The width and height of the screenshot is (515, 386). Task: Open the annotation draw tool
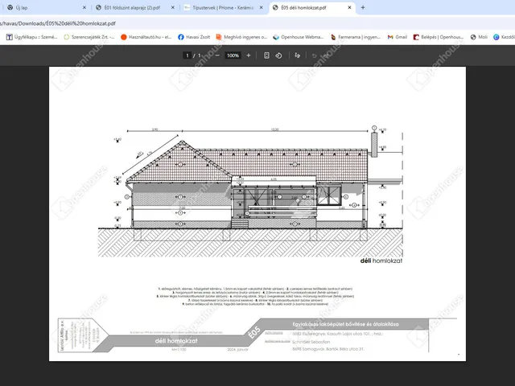pyautogui.click(x=297, y=55)
